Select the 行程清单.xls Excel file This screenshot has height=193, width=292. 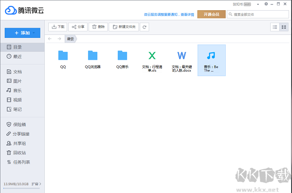point(152,61)
